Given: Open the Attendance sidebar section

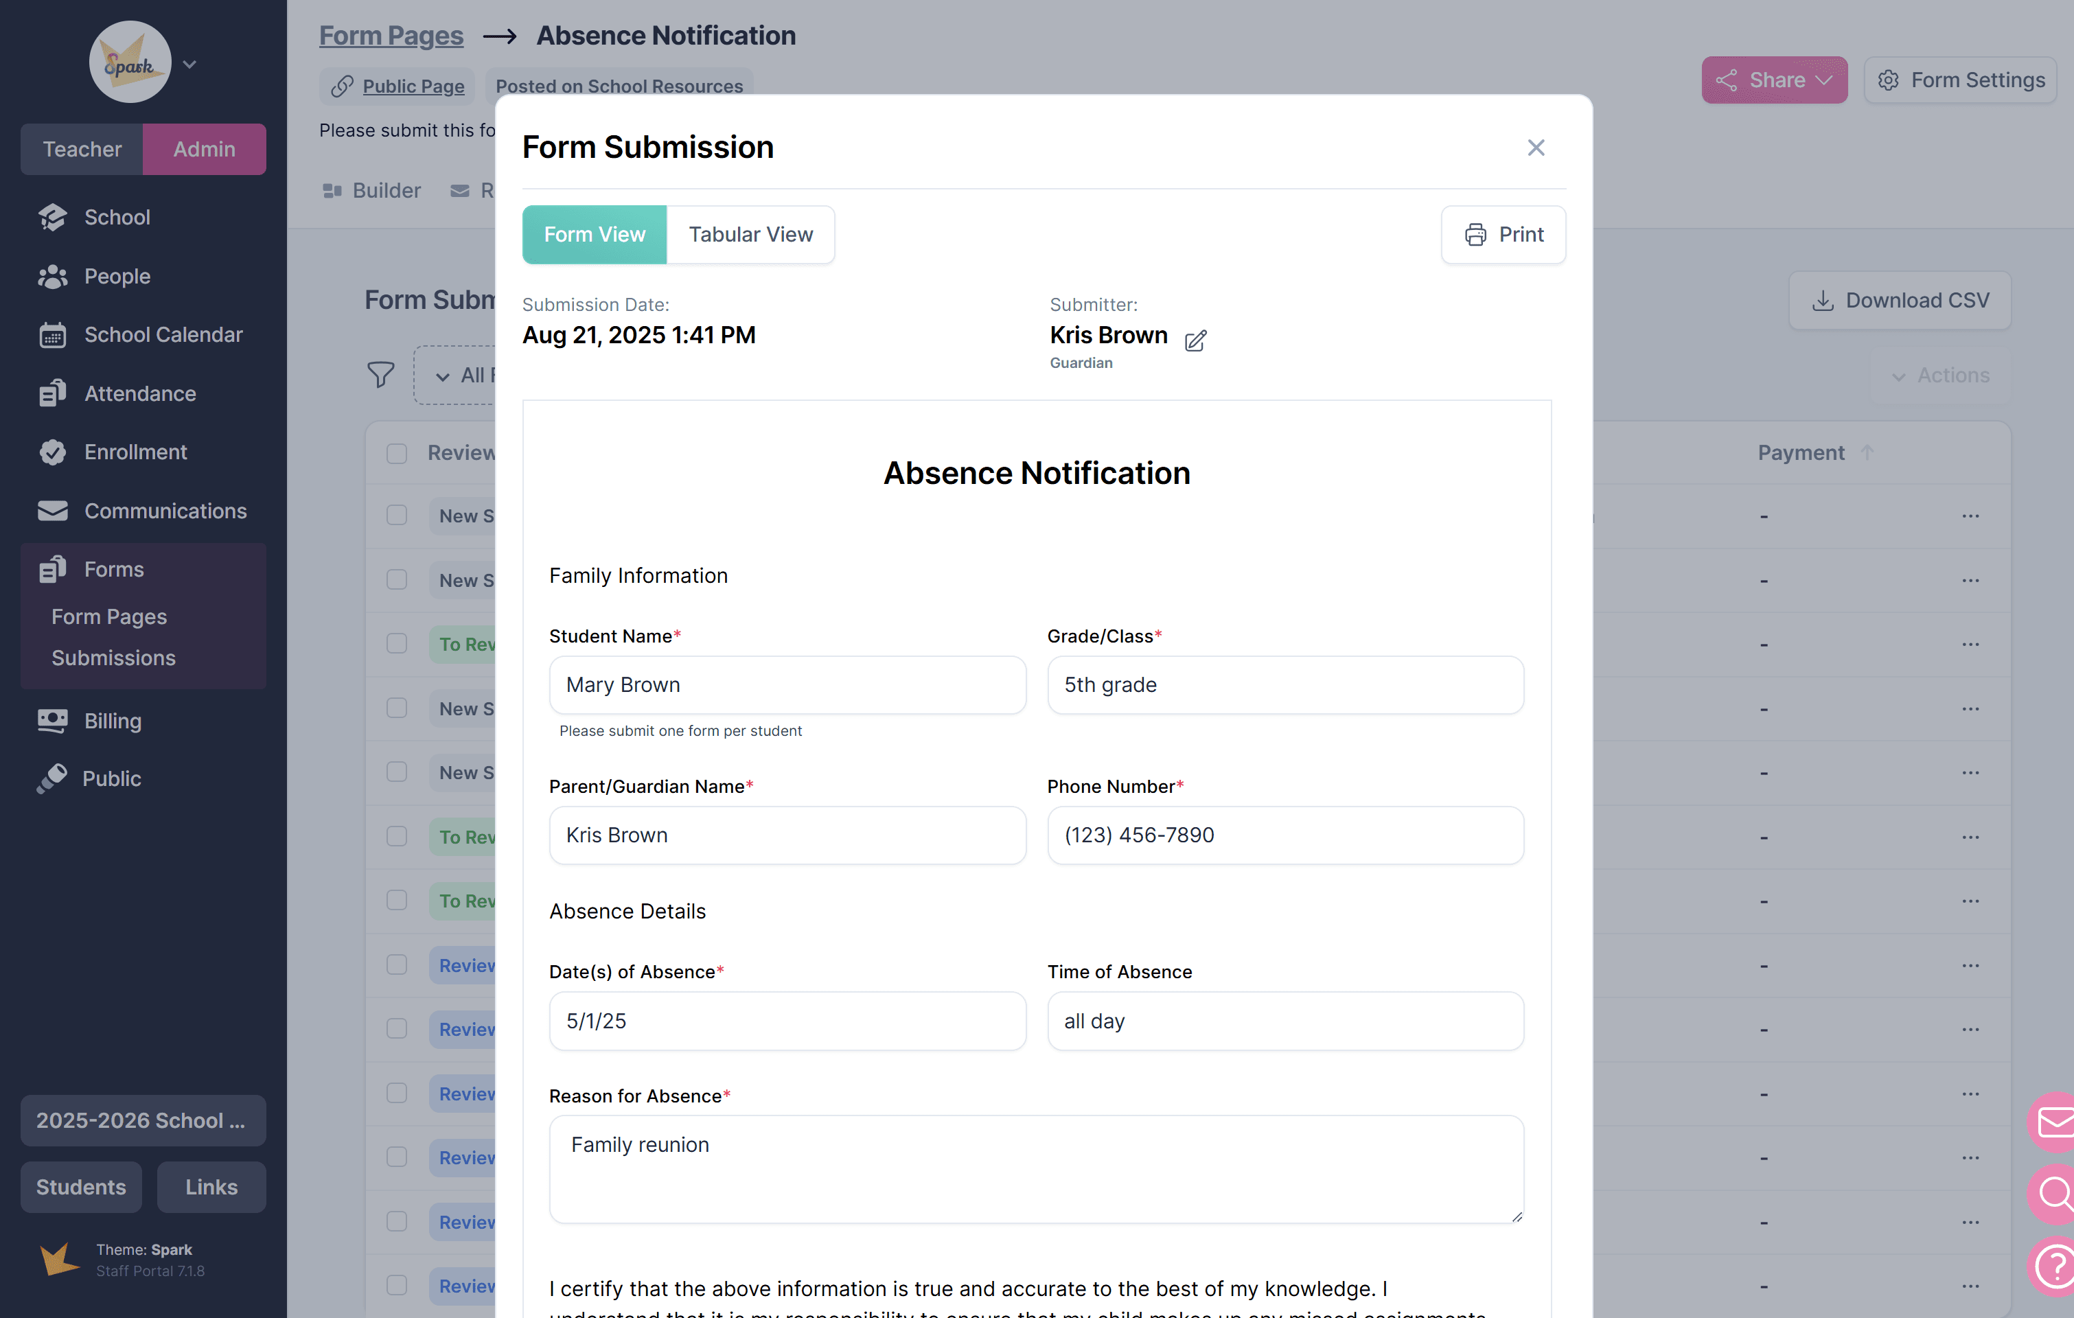Looking at the screenshot, I should (139, 393).
